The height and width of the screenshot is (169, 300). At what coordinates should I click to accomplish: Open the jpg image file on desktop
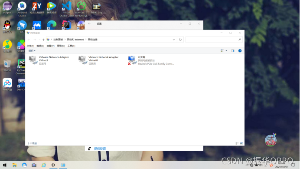[x=96, y=8]
